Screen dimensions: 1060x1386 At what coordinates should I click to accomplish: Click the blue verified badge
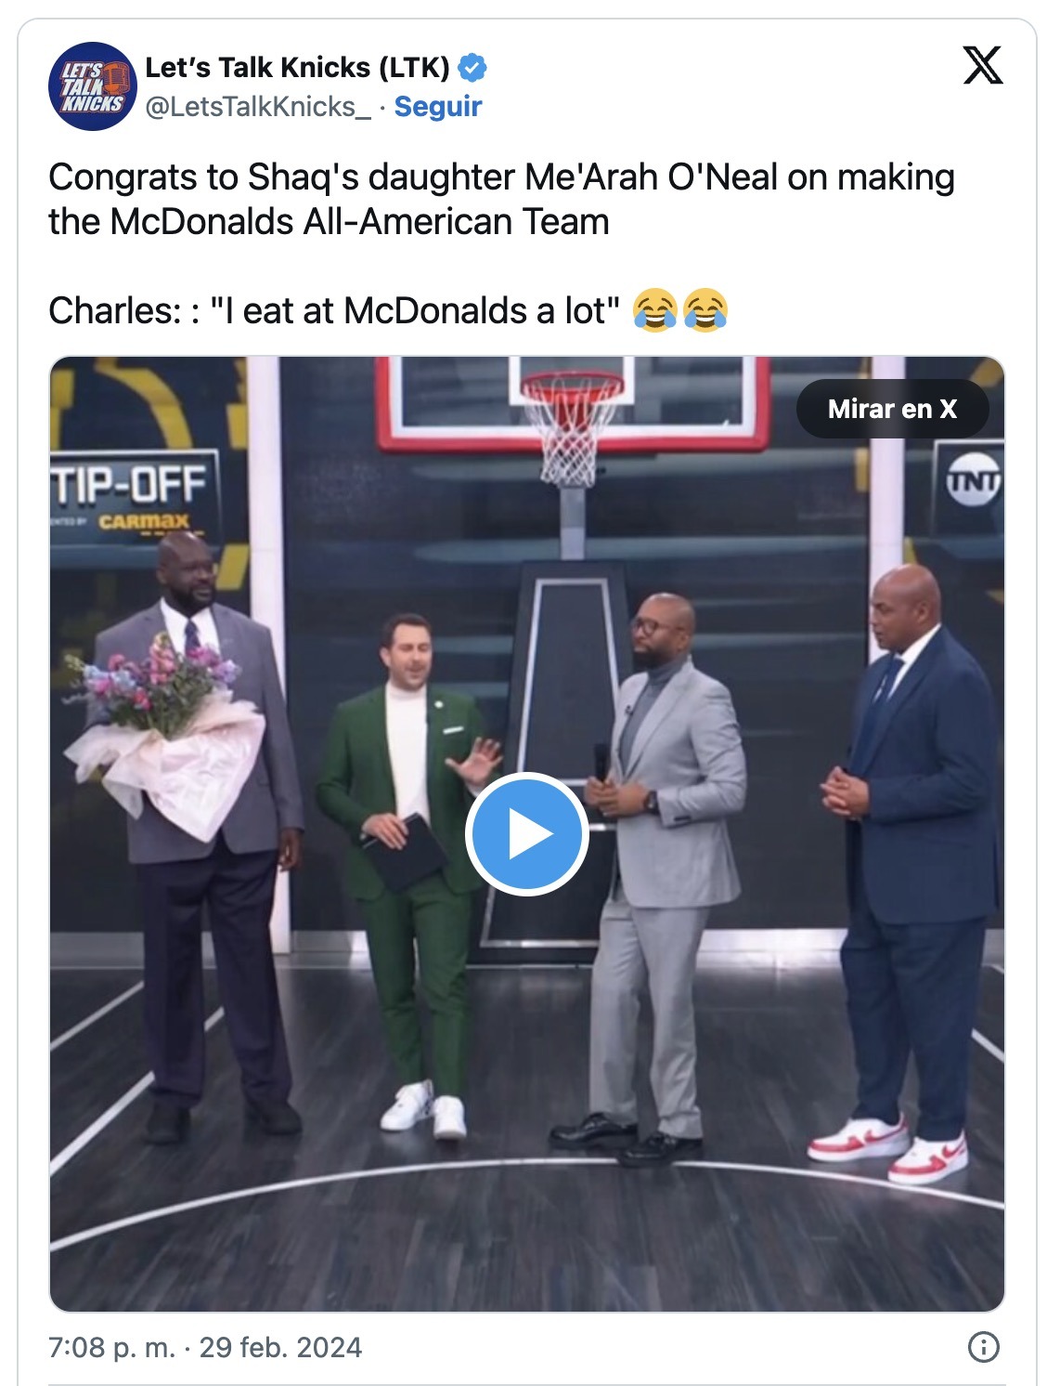pyautogui.click(x=473, y=68)
